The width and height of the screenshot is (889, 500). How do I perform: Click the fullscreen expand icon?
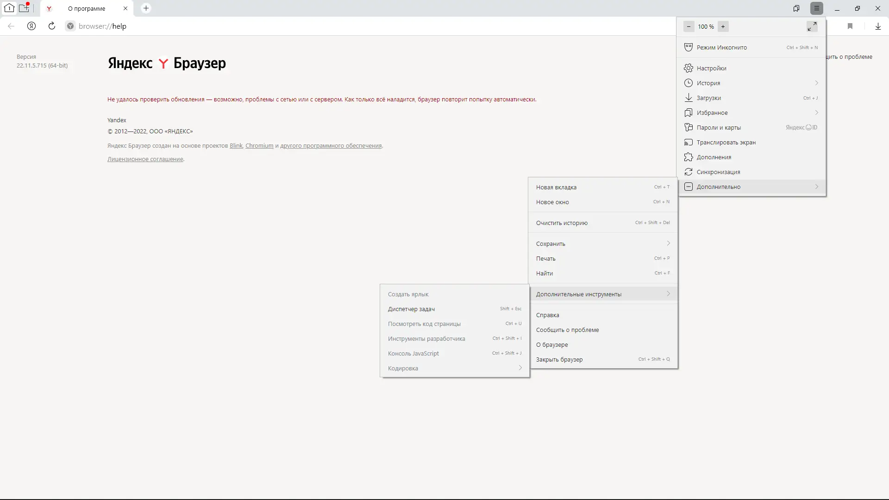click(812, 26)
